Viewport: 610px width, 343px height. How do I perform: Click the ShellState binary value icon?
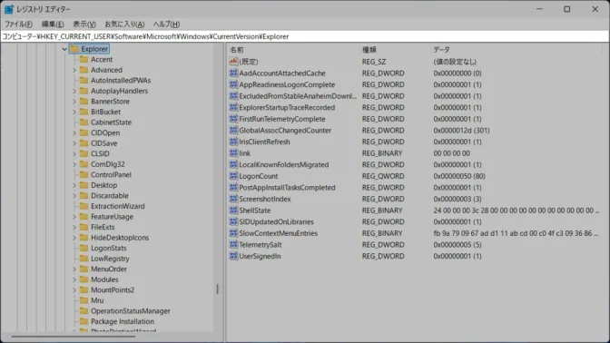point(233,211)
